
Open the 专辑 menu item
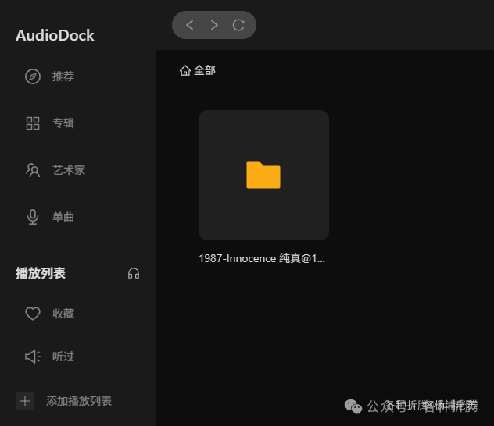[63, 123]
